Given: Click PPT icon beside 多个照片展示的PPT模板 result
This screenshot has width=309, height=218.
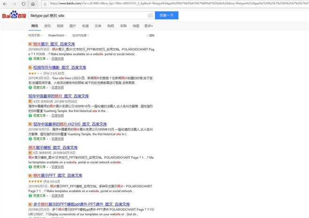Looking at the screenshot, I should click(x=30, y=204).
